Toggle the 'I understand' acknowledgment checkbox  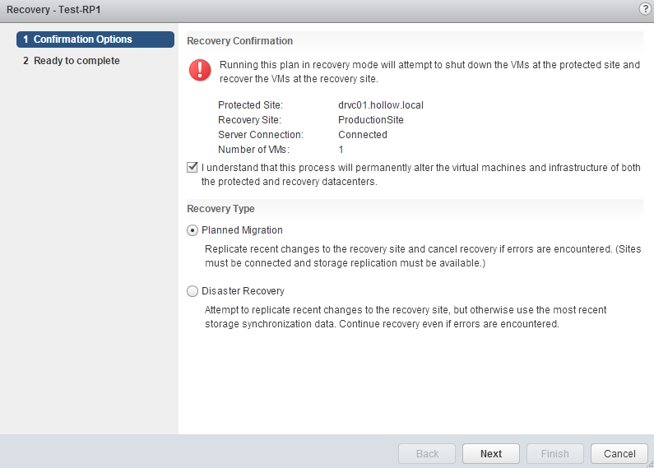coord(192,168)
